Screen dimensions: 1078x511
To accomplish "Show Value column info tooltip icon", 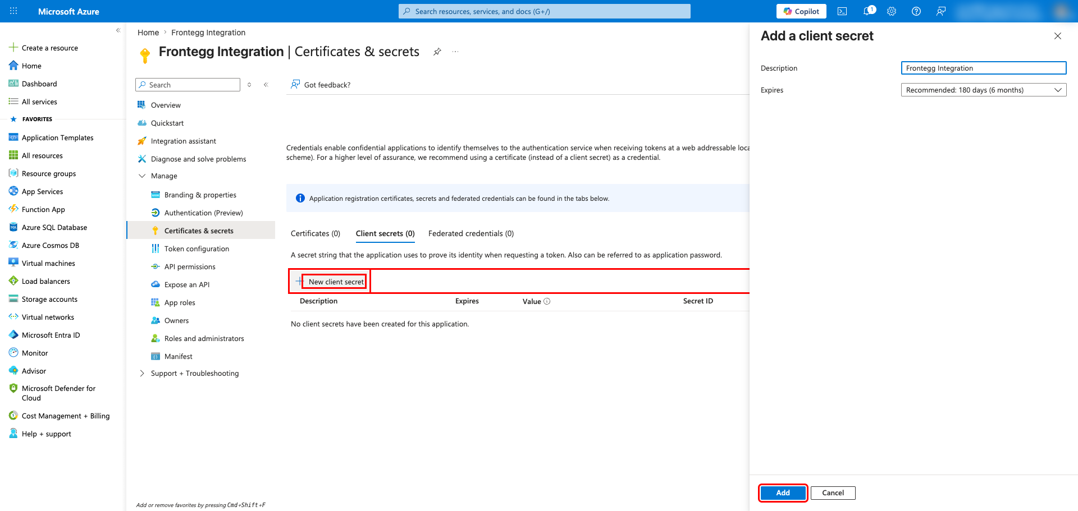I will pyautogui.click(x=547, y=301).
